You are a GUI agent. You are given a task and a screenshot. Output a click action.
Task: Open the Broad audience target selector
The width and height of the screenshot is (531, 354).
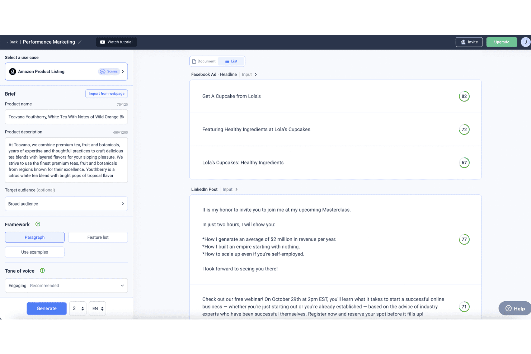66,204
